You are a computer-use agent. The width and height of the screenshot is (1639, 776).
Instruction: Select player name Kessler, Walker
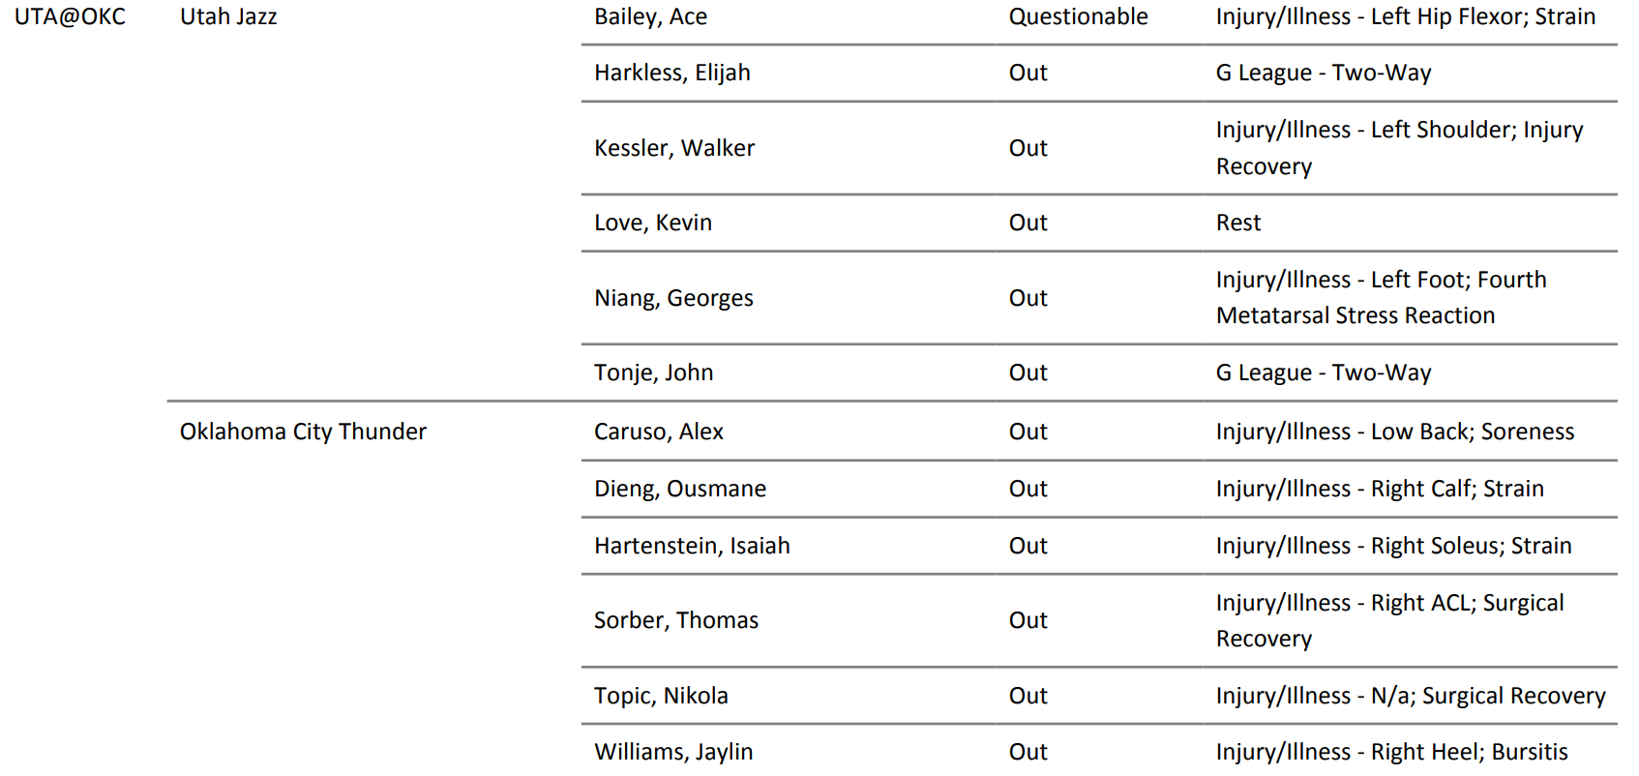673,148
